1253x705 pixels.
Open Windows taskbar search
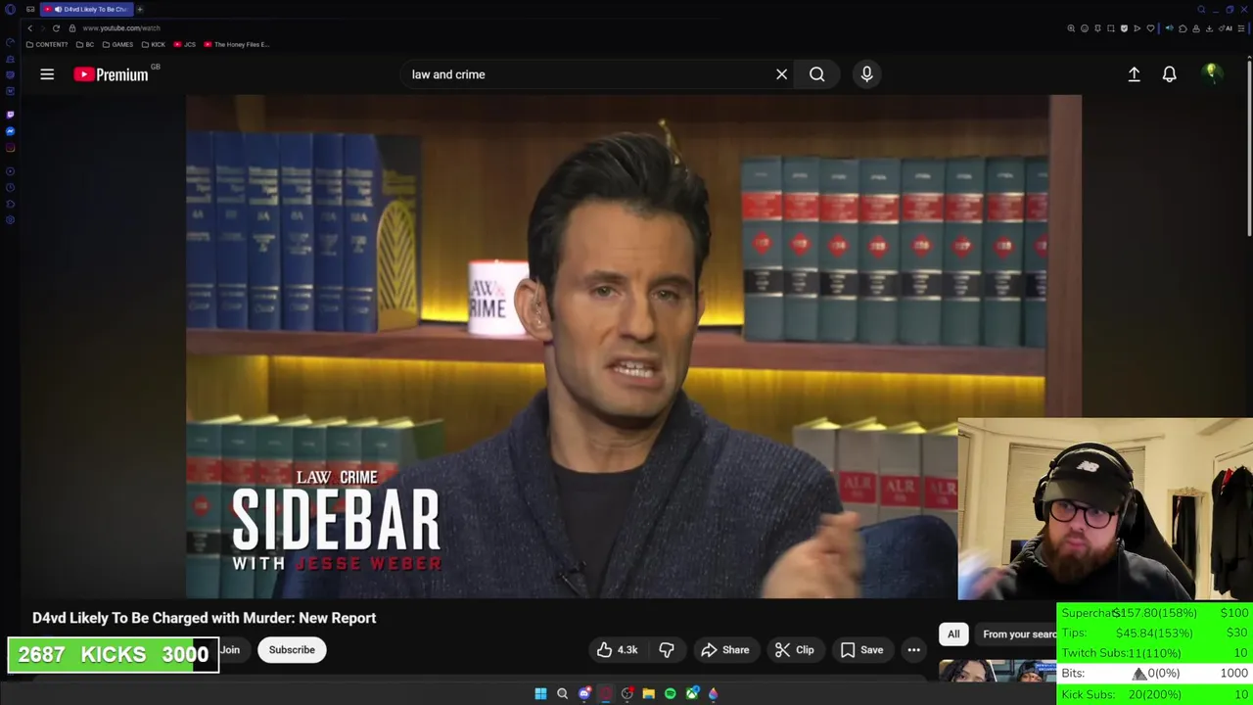562,693
